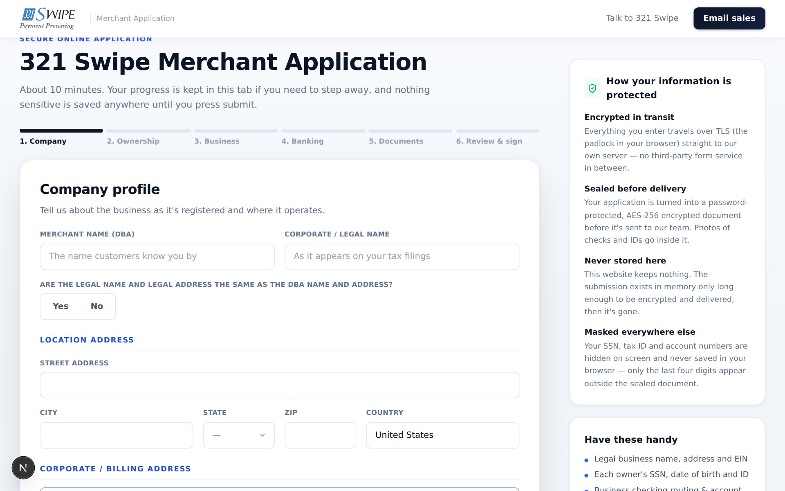The height and width of the screenshot is (491, 785).
Task: Go to step 4. Banking
Action: 323,137
